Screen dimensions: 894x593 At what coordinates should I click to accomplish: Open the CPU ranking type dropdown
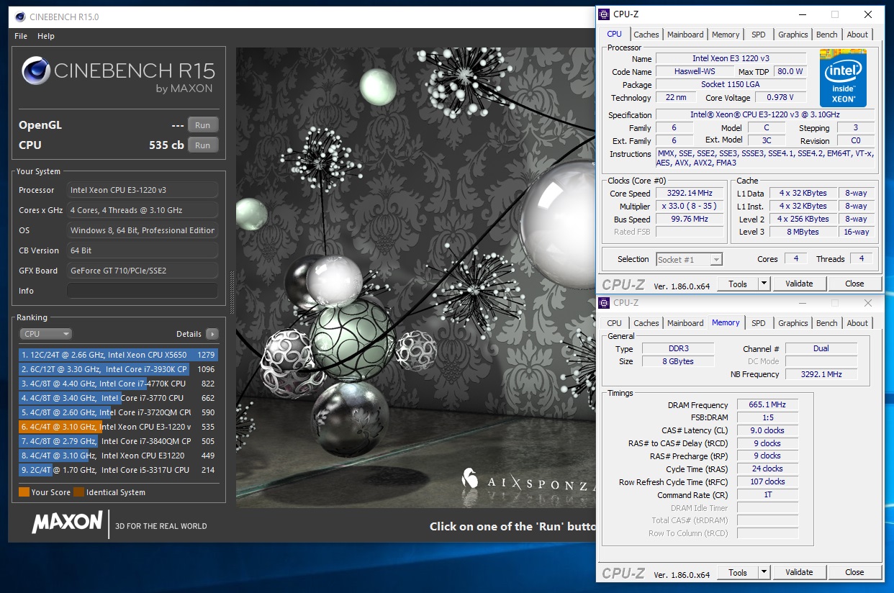pyautogui.click(x=46, y=334)
